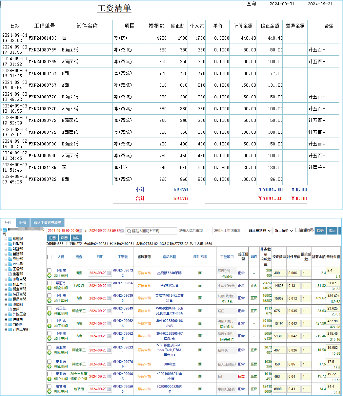343x396 pixels.
Task: Click the 行政部 folder icon
Action: point(10,244)
